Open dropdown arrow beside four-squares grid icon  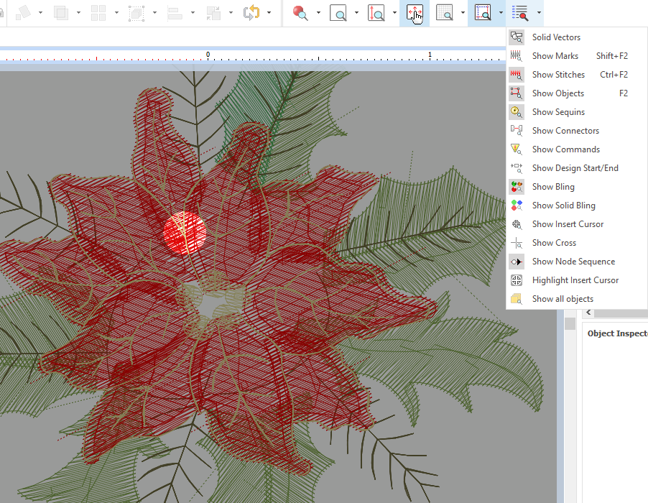pos(116,13)
